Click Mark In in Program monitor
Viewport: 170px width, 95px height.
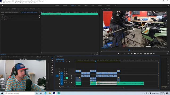point(122,53)
